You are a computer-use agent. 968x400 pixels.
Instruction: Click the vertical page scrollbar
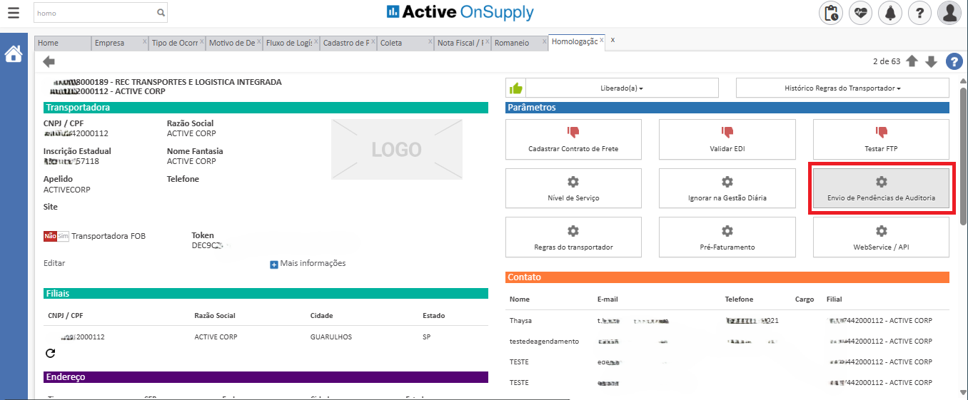coord(962,157)
